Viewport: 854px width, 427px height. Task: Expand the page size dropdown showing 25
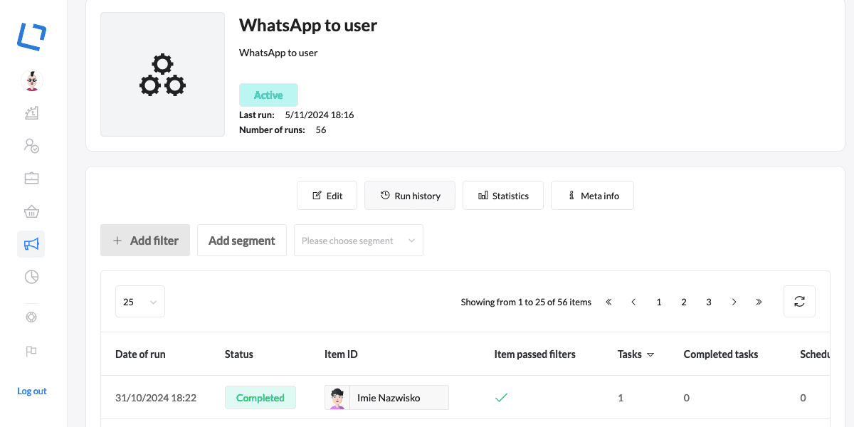tap(140, 302)
